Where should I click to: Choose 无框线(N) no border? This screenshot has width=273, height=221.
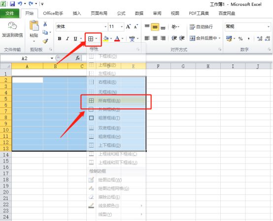pos(116,92)
